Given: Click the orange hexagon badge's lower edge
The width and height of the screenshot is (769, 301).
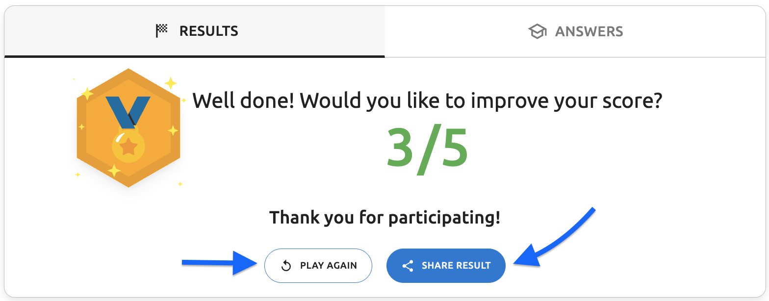Looking at the screenshot, I should tap(128, 182).
